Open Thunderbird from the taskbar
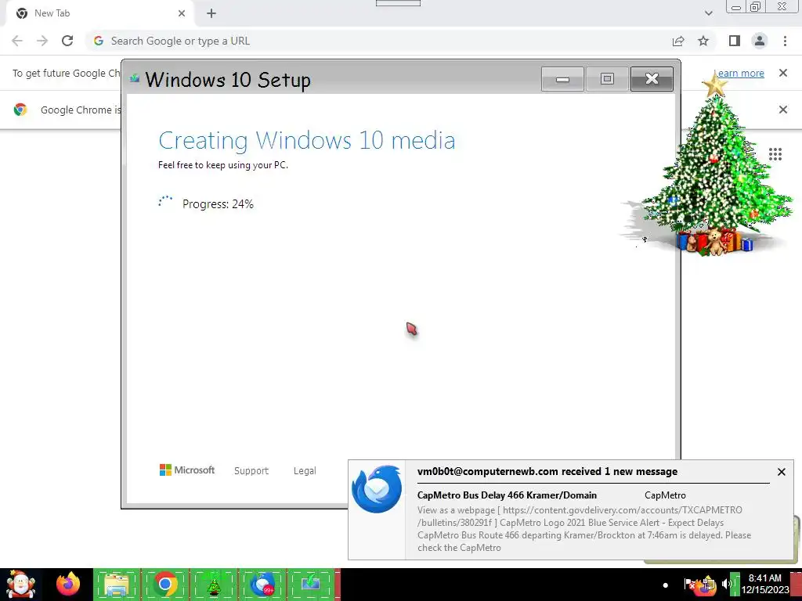Viewport: 802px width, 601px height. [x=262, y=585]
